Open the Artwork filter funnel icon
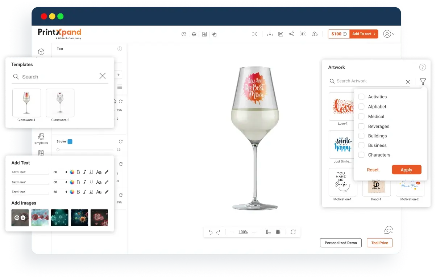The height and width of the screenshot is (277, 436). tap(423, 82)
